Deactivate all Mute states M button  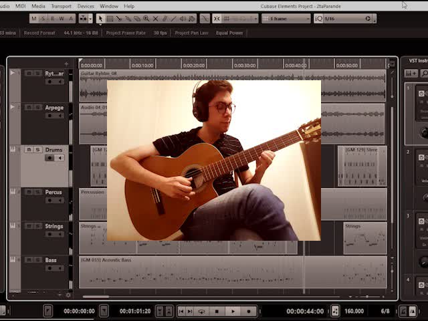pos(34,19)
